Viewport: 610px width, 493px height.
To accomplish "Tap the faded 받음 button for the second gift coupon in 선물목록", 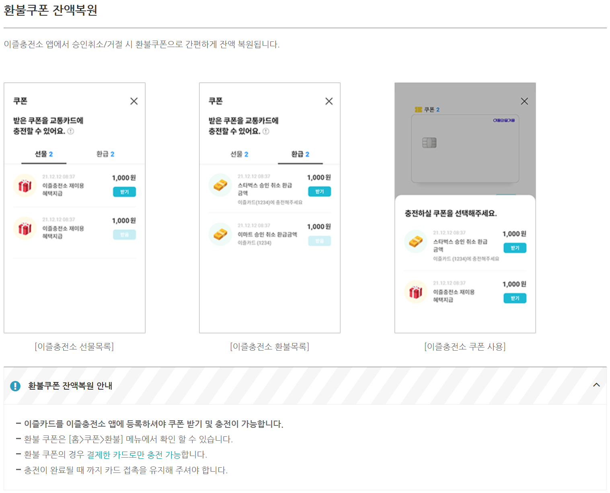I will click(x=124, y=235).
